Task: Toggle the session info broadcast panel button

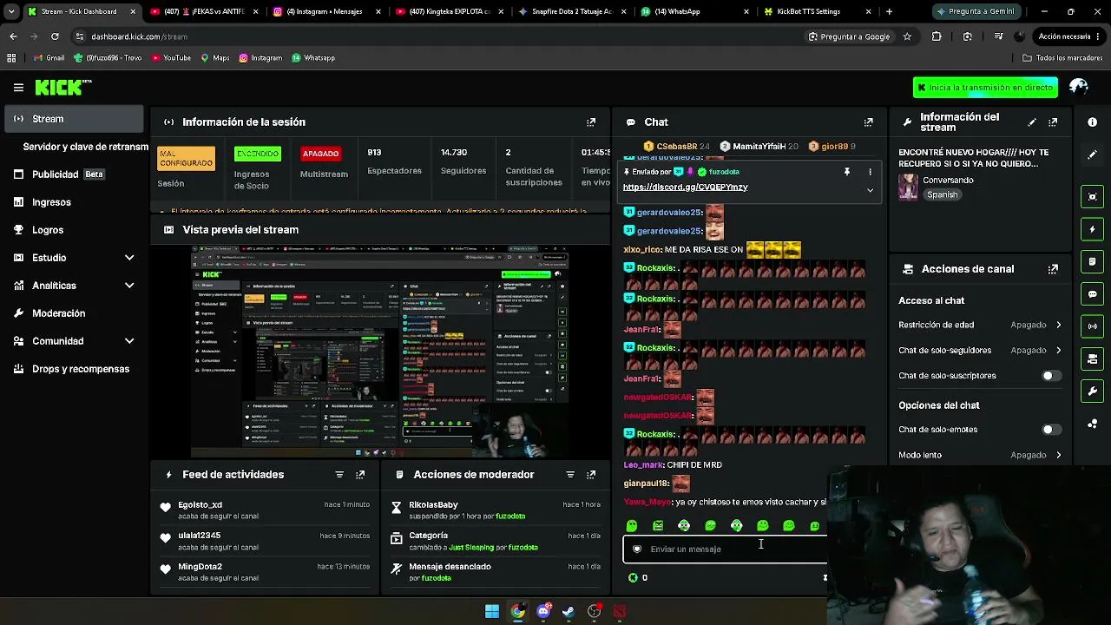Action: click(x=1092, y=326)
